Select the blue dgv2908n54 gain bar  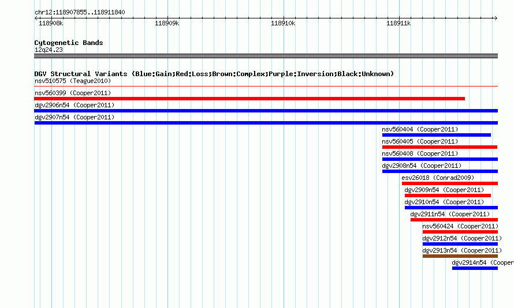440,171
